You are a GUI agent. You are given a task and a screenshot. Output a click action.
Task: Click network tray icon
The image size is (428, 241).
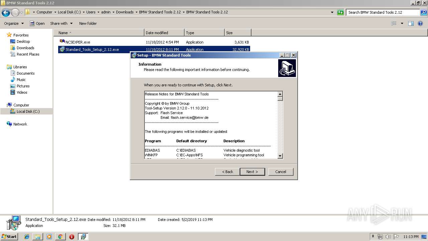coord(380,237)
